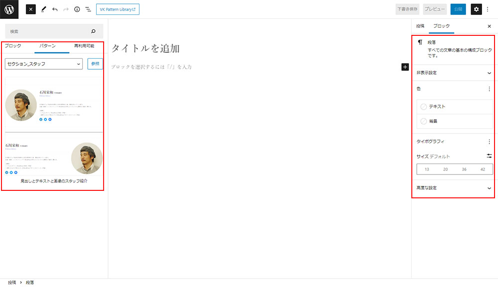Open document details info icon

click(x=77, y=9)
